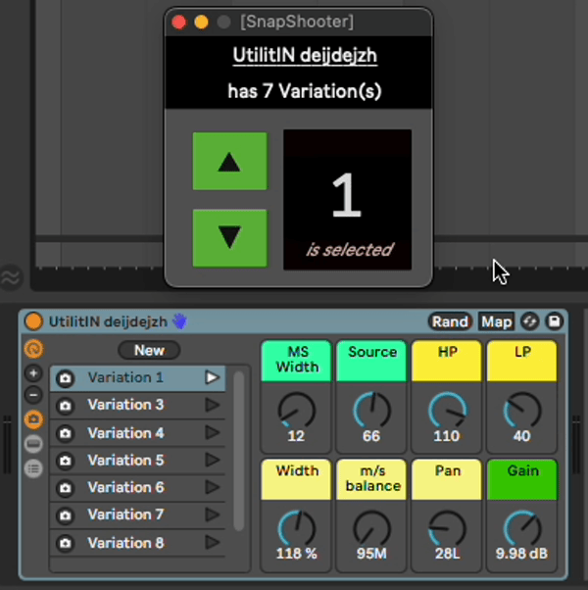This screenshot has width=588, height=590.
Task: Click the Gain macro knob
Action: pos(522,528)
